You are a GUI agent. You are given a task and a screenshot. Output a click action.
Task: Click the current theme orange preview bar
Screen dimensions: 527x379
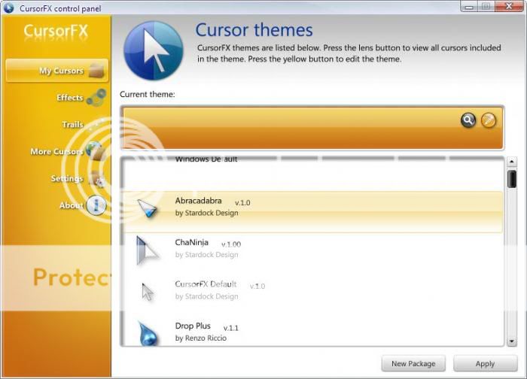click(x=286, y=128)
